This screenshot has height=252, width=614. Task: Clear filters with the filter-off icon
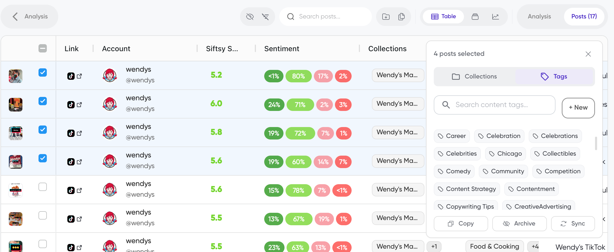(265, 17)
